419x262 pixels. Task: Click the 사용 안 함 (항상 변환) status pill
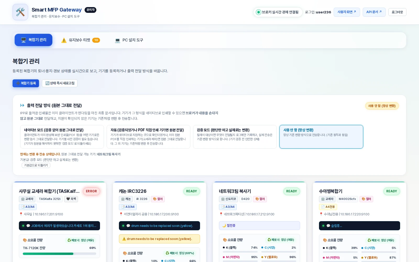point(382,106)
